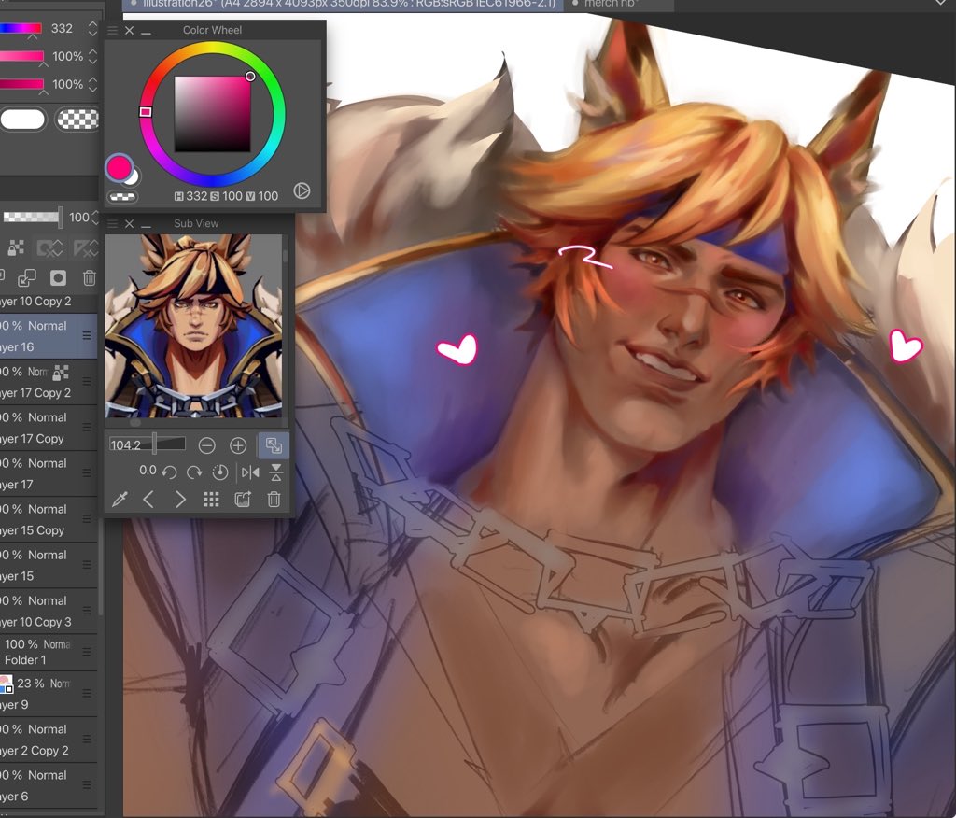Viewport: 956px width, 818px height.
Task: Click the hue slider showing 332
Action: (21, 28)
